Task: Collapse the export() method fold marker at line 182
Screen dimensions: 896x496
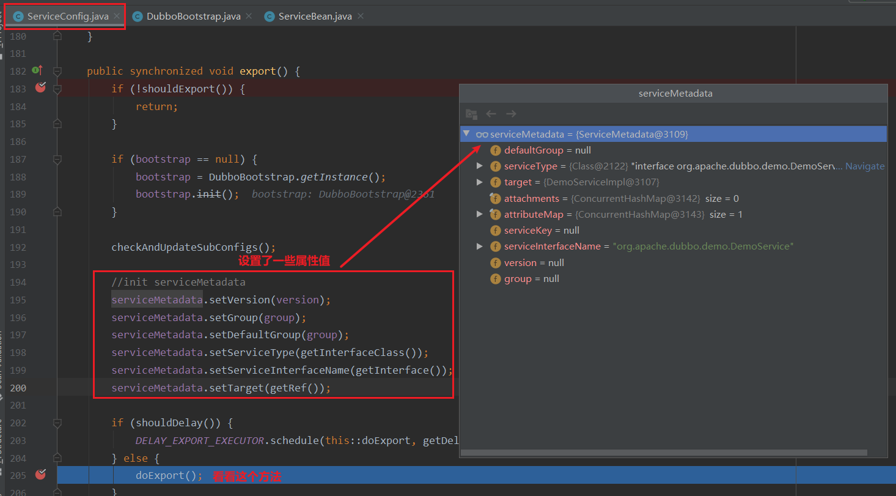Action: coord(57,71)
